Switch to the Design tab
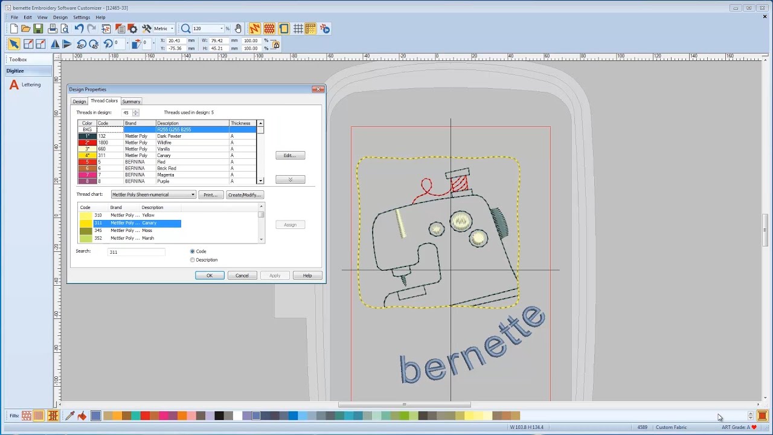Viewport: 773px width, 435px height. click(79, 101)
